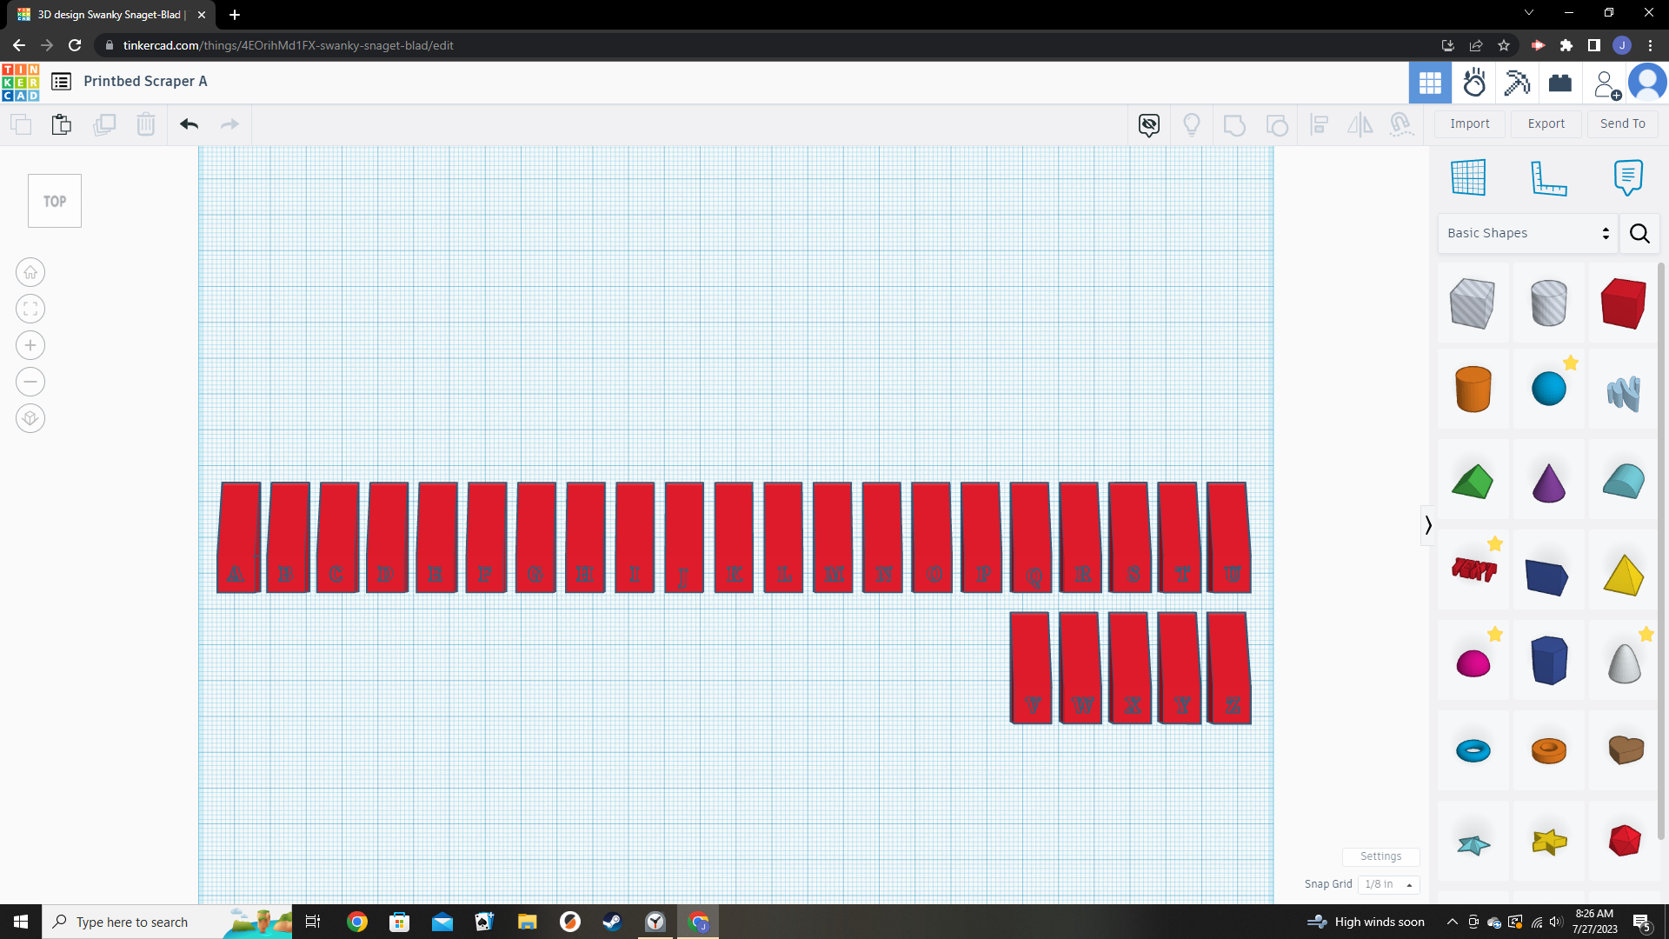This screenshot has width=1669, height=939.
Task: Select the red scraper labeled A
Action: [x=239, y=537]
